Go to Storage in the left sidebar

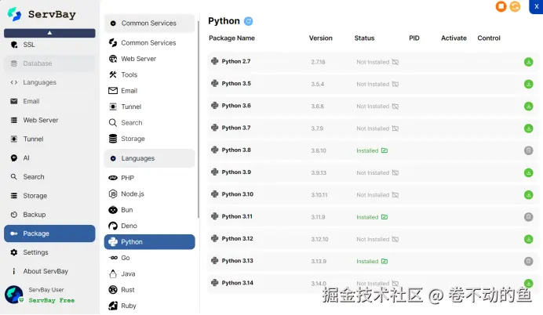click(49, 196)
